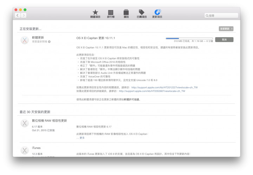
Task: Click the OS X software update icon
Action: [x=25, y=40]
